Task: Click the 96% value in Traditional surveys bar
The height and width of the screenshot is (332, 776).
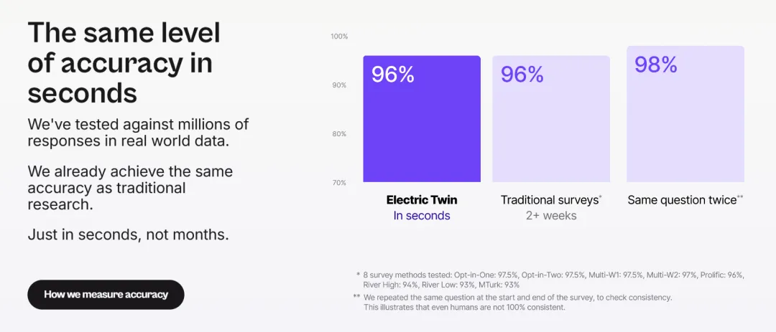Action: 522,75
